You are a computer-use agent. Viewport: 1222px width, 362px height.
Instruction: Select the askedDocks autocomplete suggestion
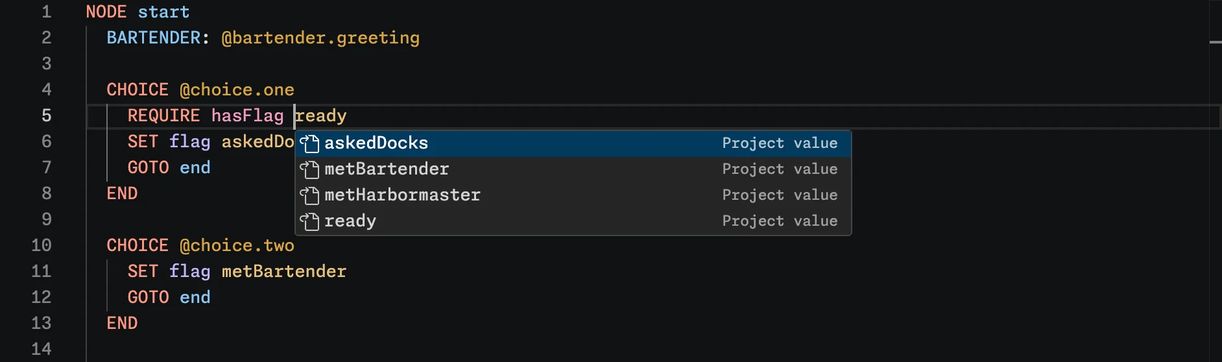pyautogui.click(x=573, y=143)
